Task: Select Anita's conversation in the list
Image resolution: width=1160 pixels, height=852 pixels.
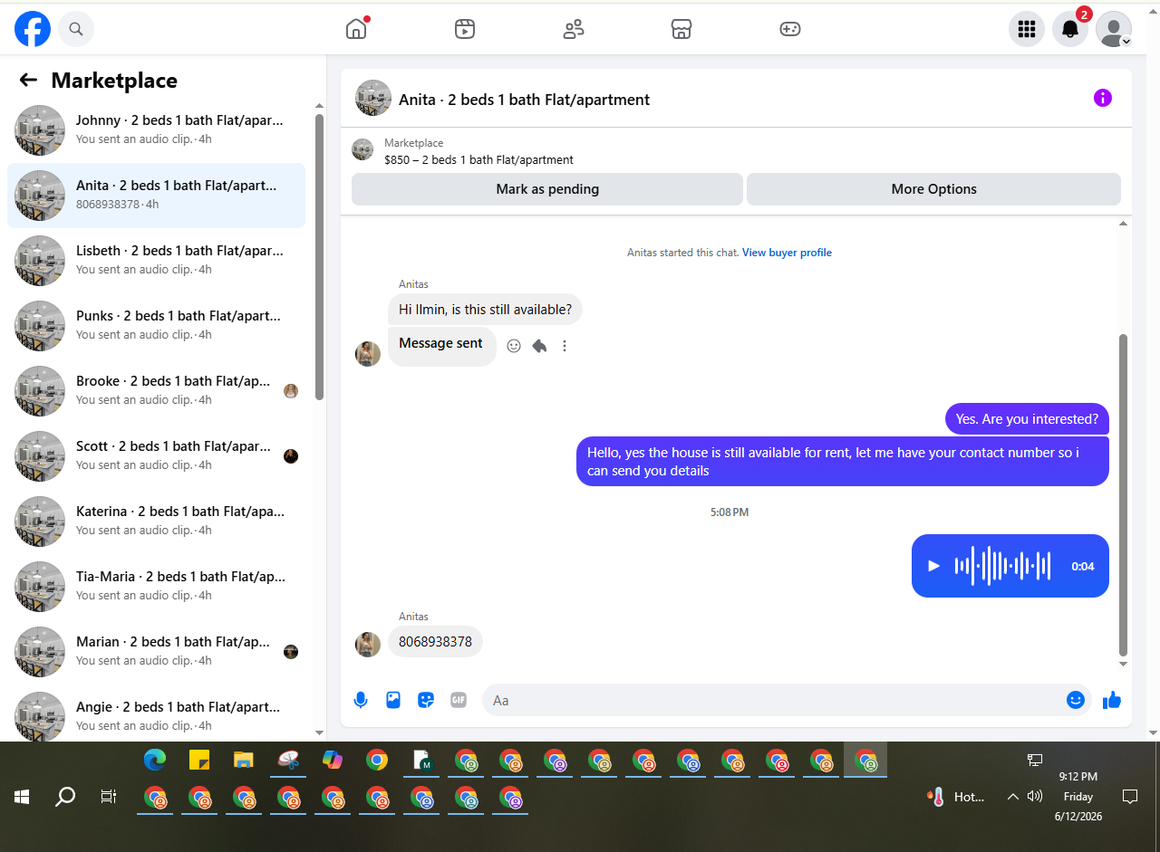Action: click(x=156, y=196)
